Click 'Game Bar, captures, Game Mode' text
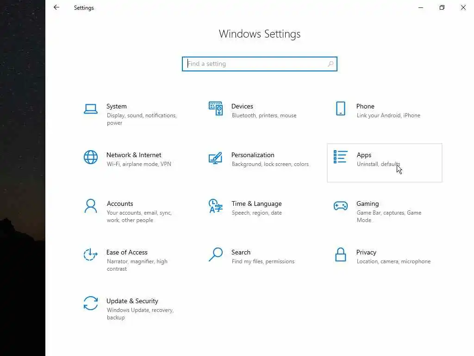 [389, 216]
